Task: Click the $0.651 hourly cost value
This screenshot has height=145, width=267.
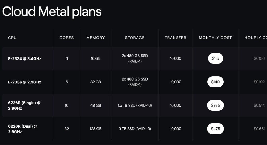Action: [259, 129]
